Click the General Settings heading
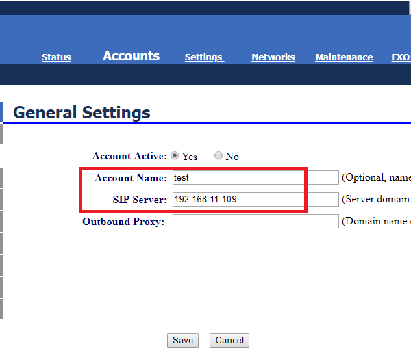 (82, 112)
